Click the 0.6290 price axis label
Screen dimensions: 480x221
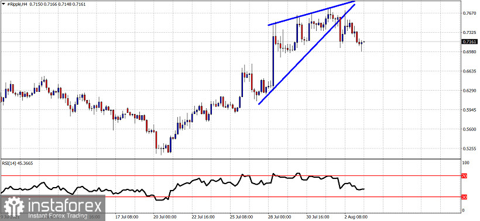tap(469, 91)
